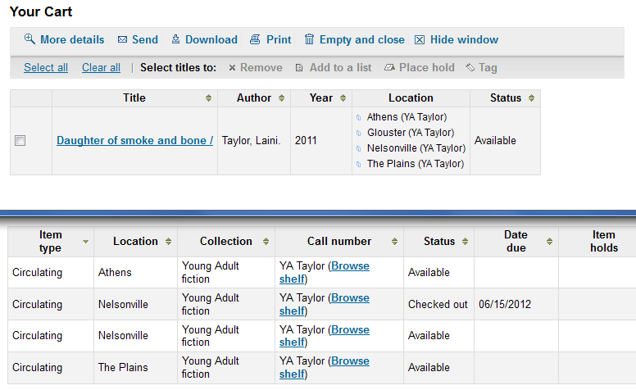Click the Hide window box icon
The width and height of the screenshot is (636, 390).
tap(420, 39)
